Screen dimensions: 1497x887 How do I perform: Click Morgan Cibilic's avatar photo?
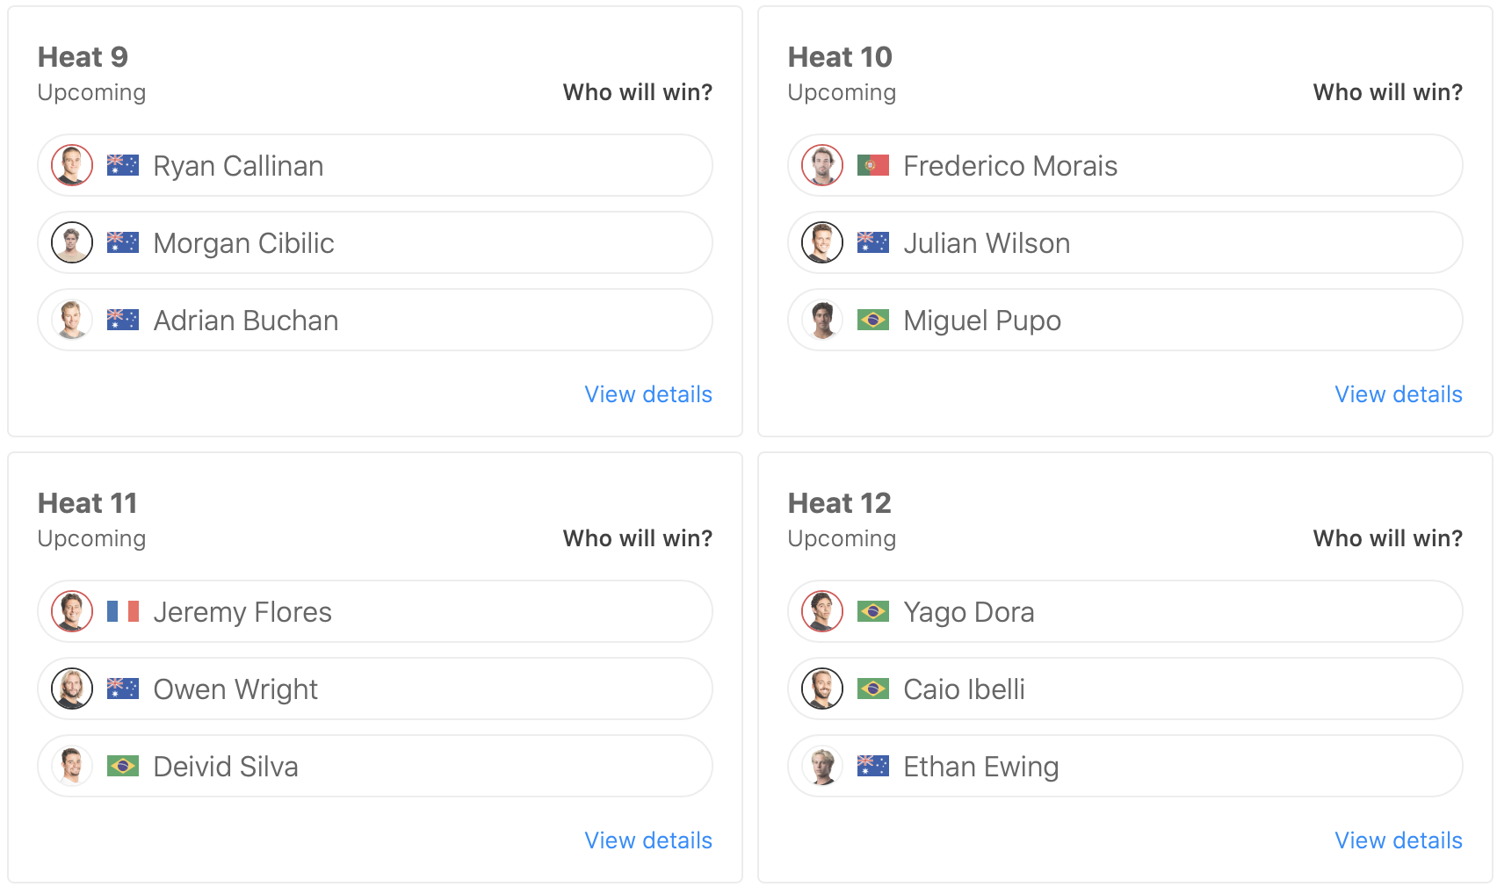point(72,242)
